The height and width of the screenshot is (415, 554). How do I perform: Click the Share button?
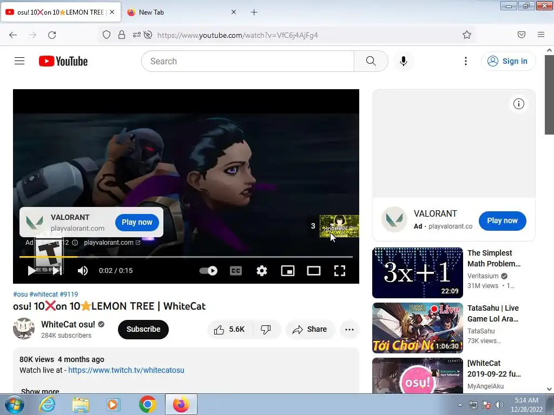pyautogui.click(x=309, y=329)
